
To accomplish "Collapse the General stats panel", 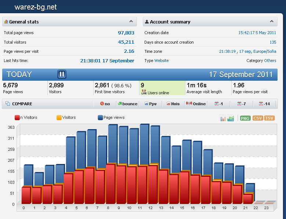I will tap(131, 22).
